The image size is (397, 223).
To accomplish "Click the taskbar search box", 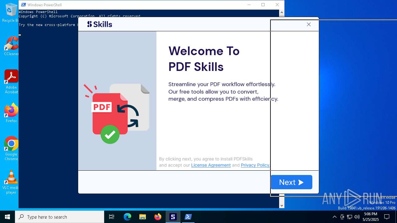I will coord(60,217).
